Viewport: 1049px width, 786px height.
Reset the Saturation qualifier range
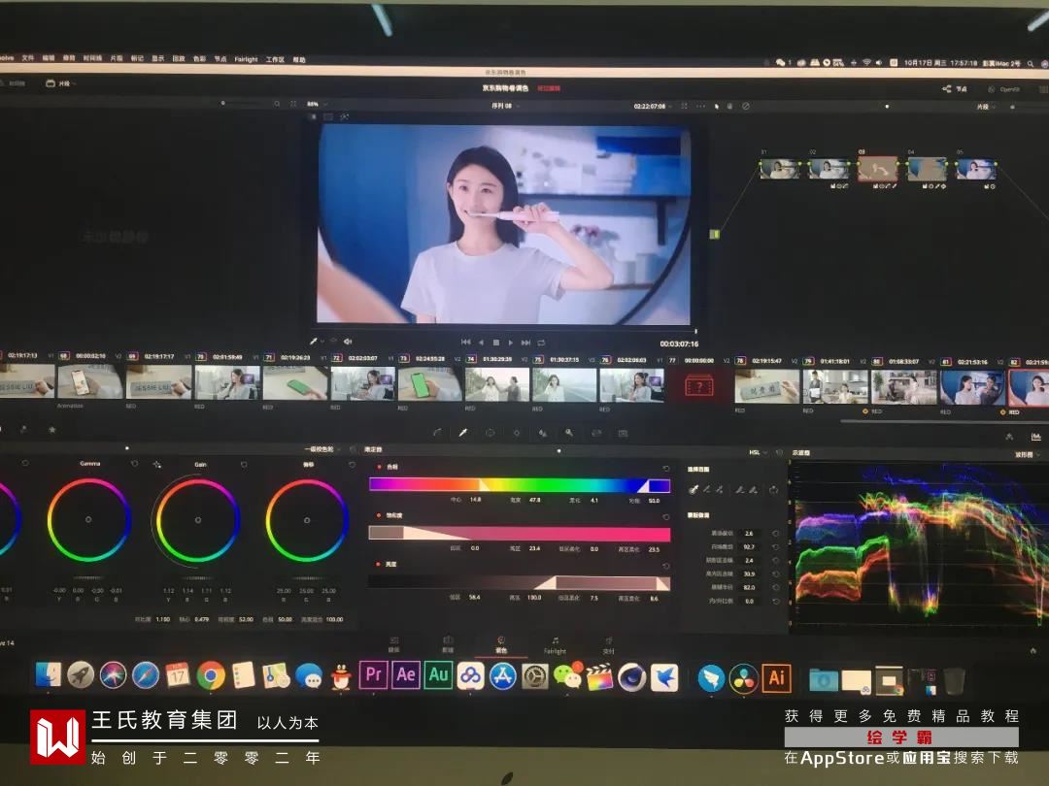coord(665,516)
